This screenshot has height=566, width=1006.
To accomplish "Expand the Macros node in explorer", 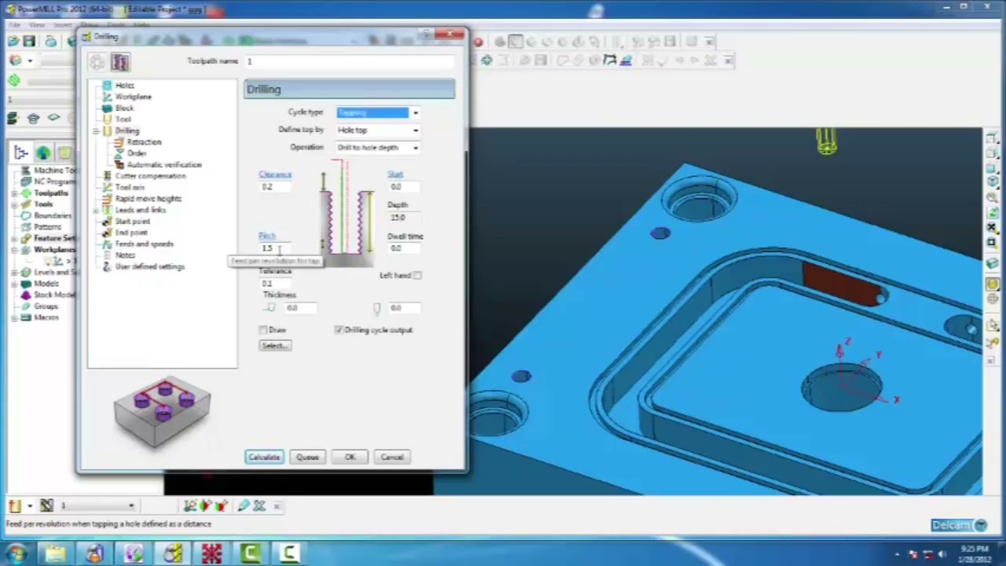I will 16,318.
